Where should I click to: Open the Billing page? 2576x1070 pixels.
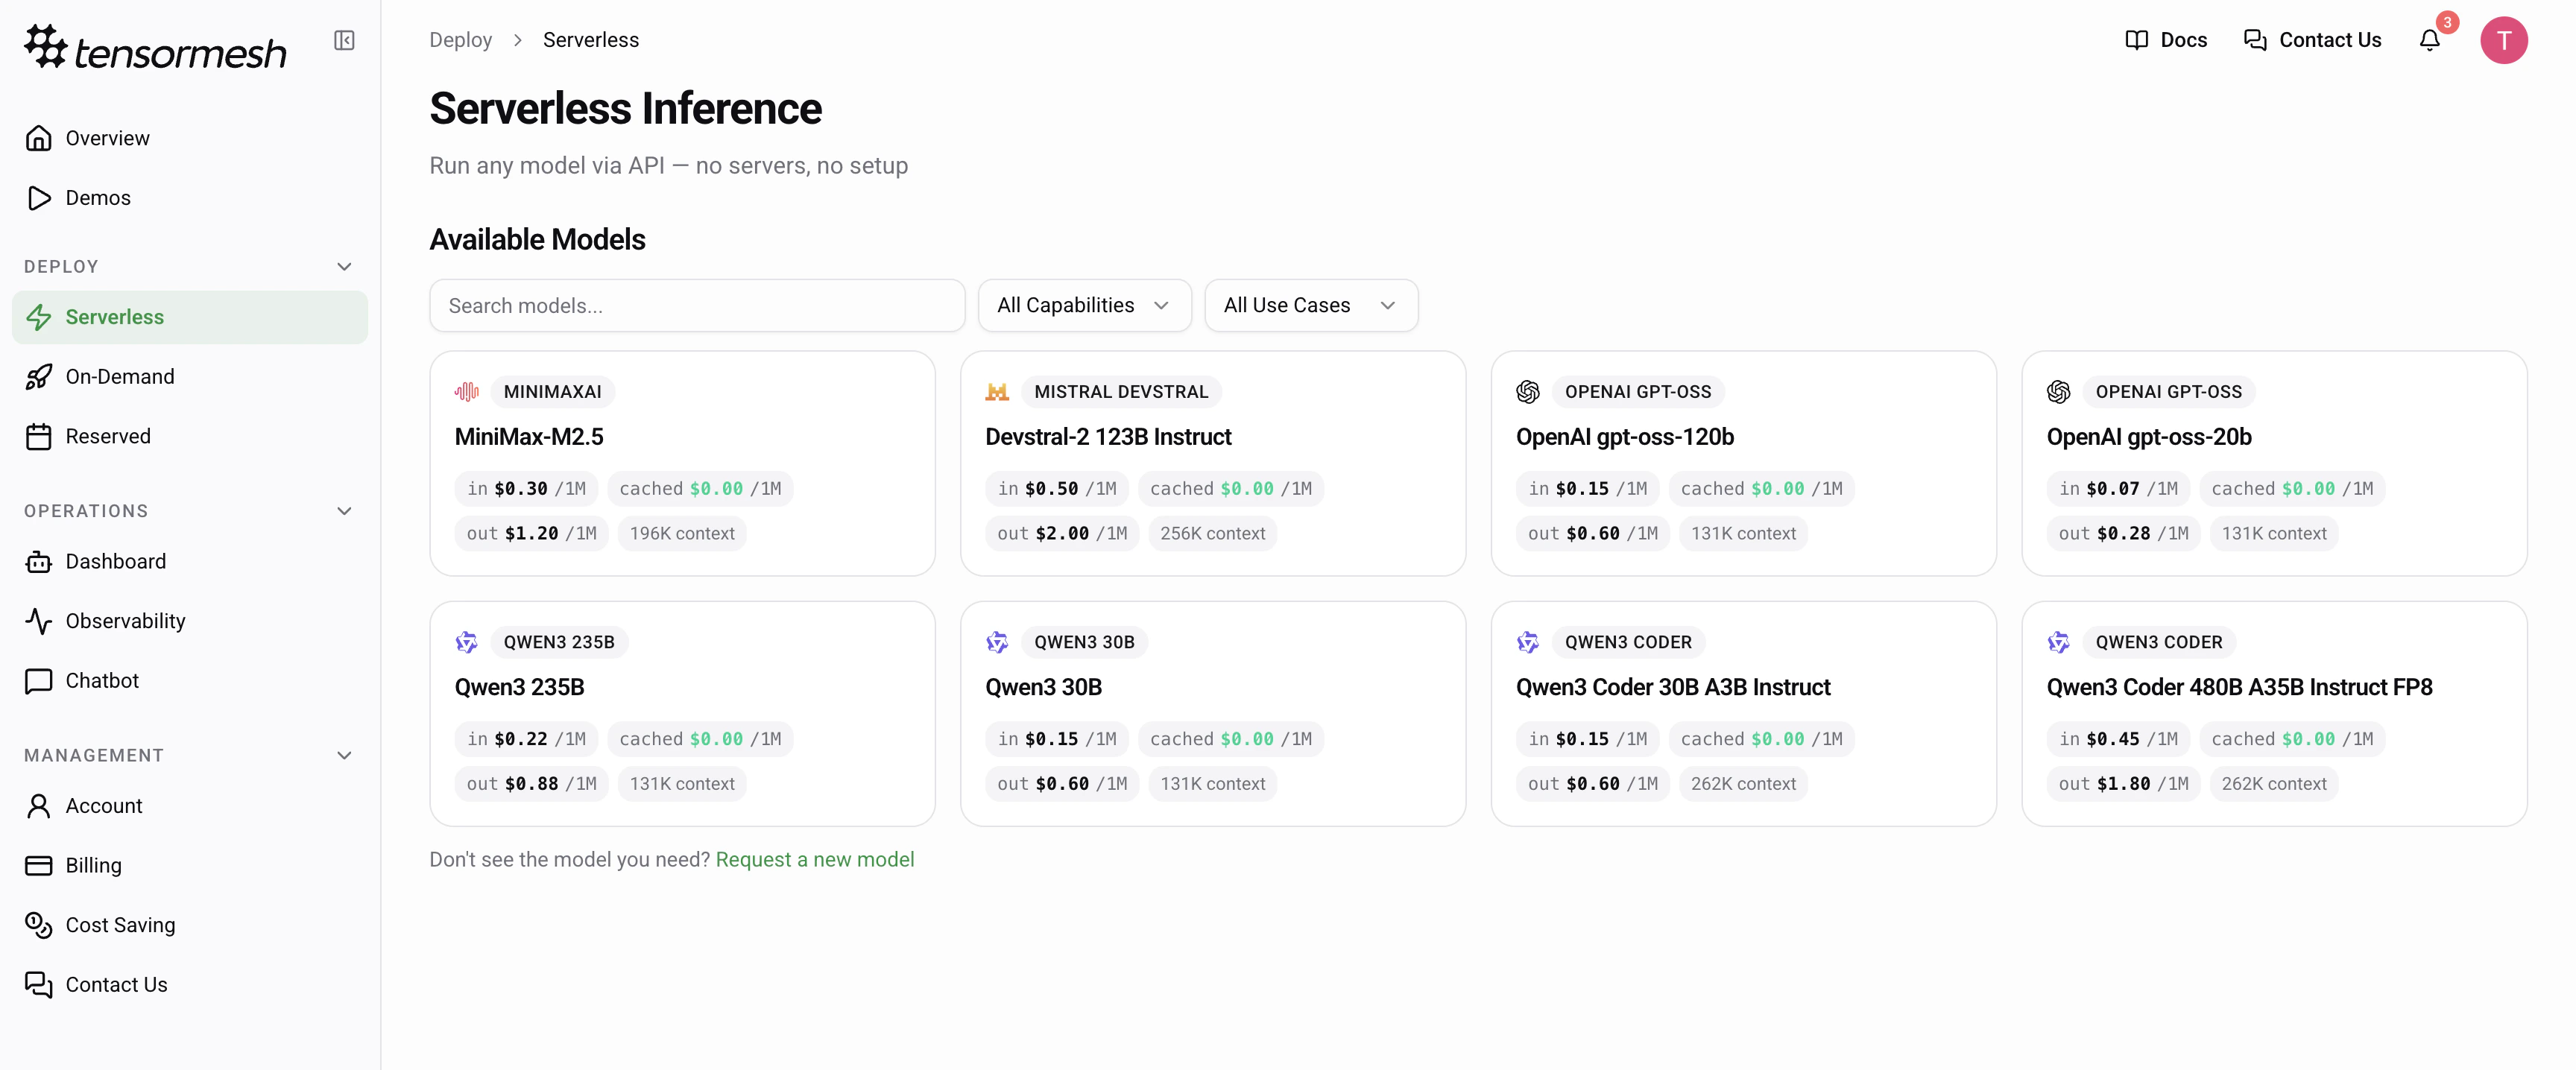(190, 866)
